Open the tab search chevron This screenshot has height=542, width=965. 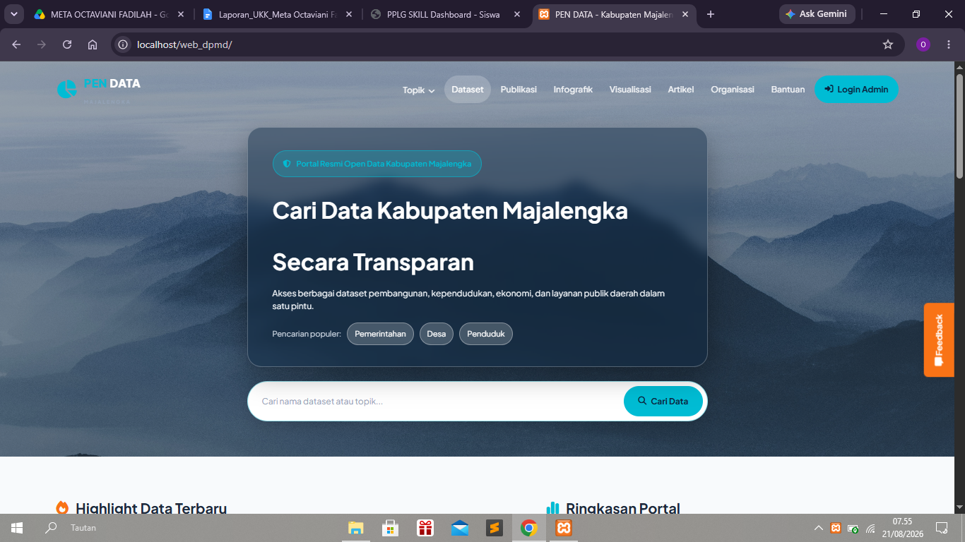tap(14, 14)
